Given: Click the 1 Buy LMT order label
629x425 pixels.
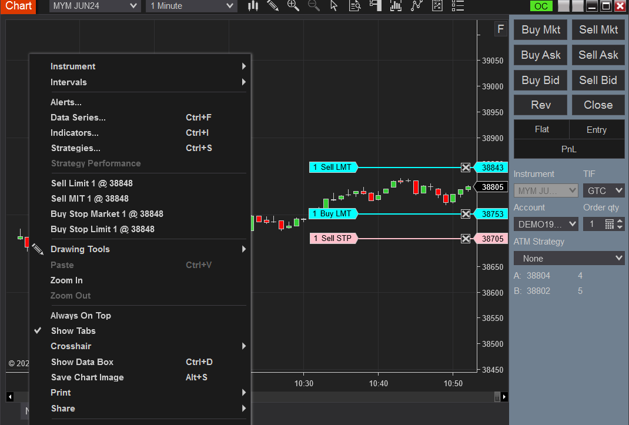Looking at the screenshot, I should click(333, 214).
